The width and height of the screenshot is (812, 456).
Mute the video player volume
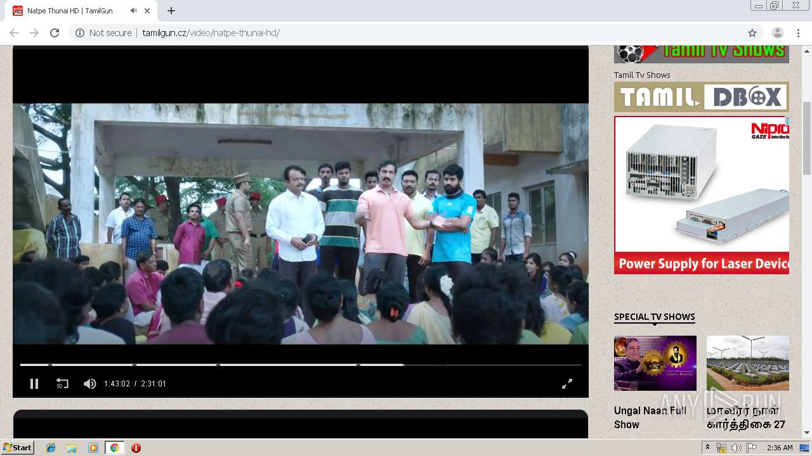[90, 383]
